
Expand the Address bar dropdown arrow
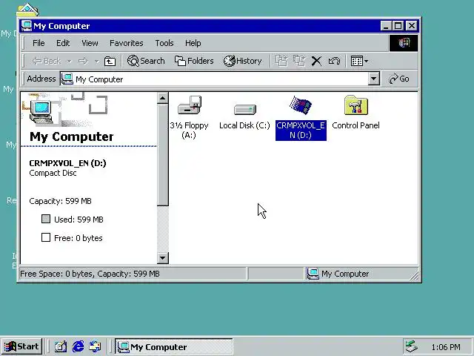coord(373,79)
